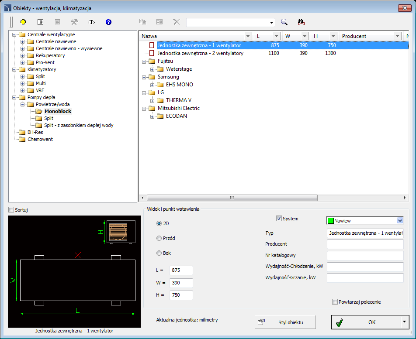Screen dimensions: 416x339
Task: Expand the THERMA V folder node
Action: [152, 101]
